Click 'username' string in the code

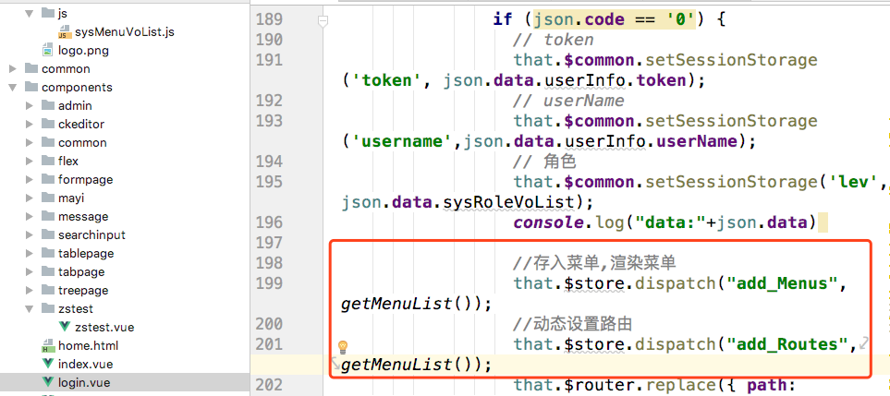pyautogui.click(x=402, y=141)
